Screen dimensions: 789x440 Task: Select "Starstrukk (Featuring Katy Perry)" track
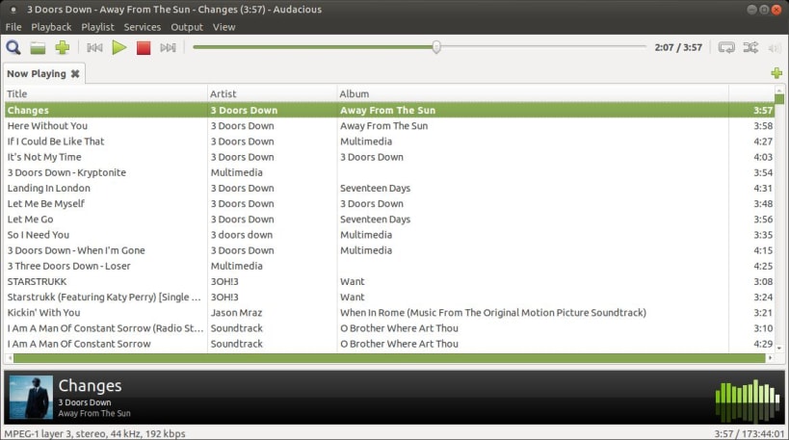(x=389, y=298)
